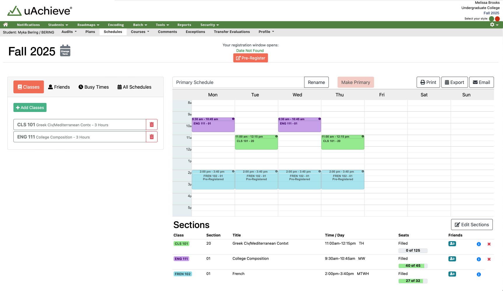This screenshot has height=291, width=503.
Task: Select the red style color circle
Action: (x=497, y=19)
